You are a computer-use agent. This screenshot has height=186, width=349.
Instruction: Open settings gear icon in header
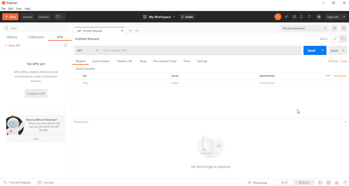(294, 17)
